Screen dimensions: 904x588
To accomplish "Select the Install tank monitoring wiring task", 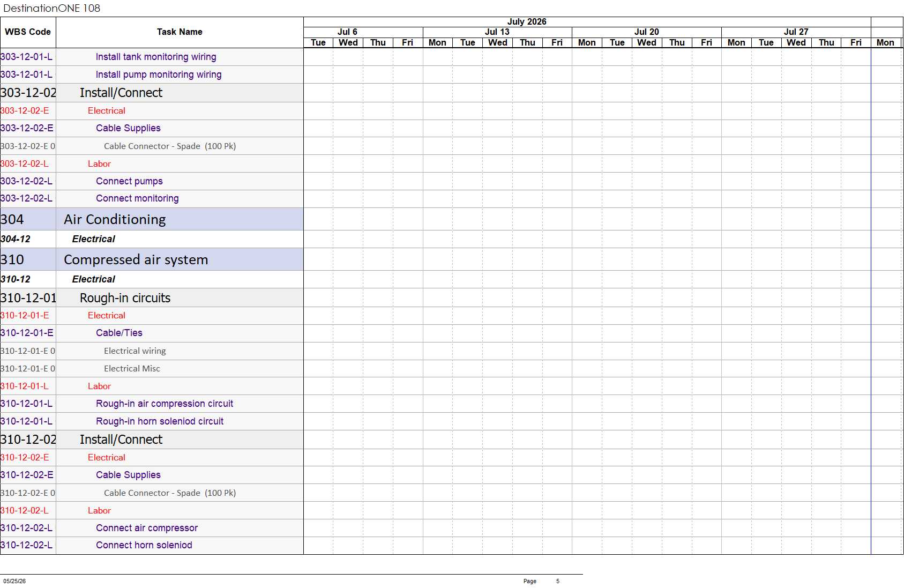I will [156, 57].
